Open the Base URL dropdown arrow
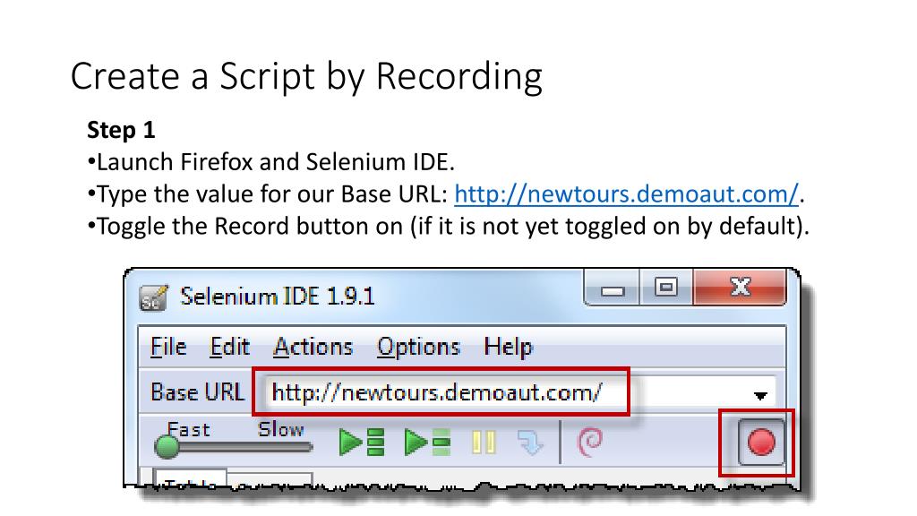This screenshot has height=516, width=917. coord(760,396)
